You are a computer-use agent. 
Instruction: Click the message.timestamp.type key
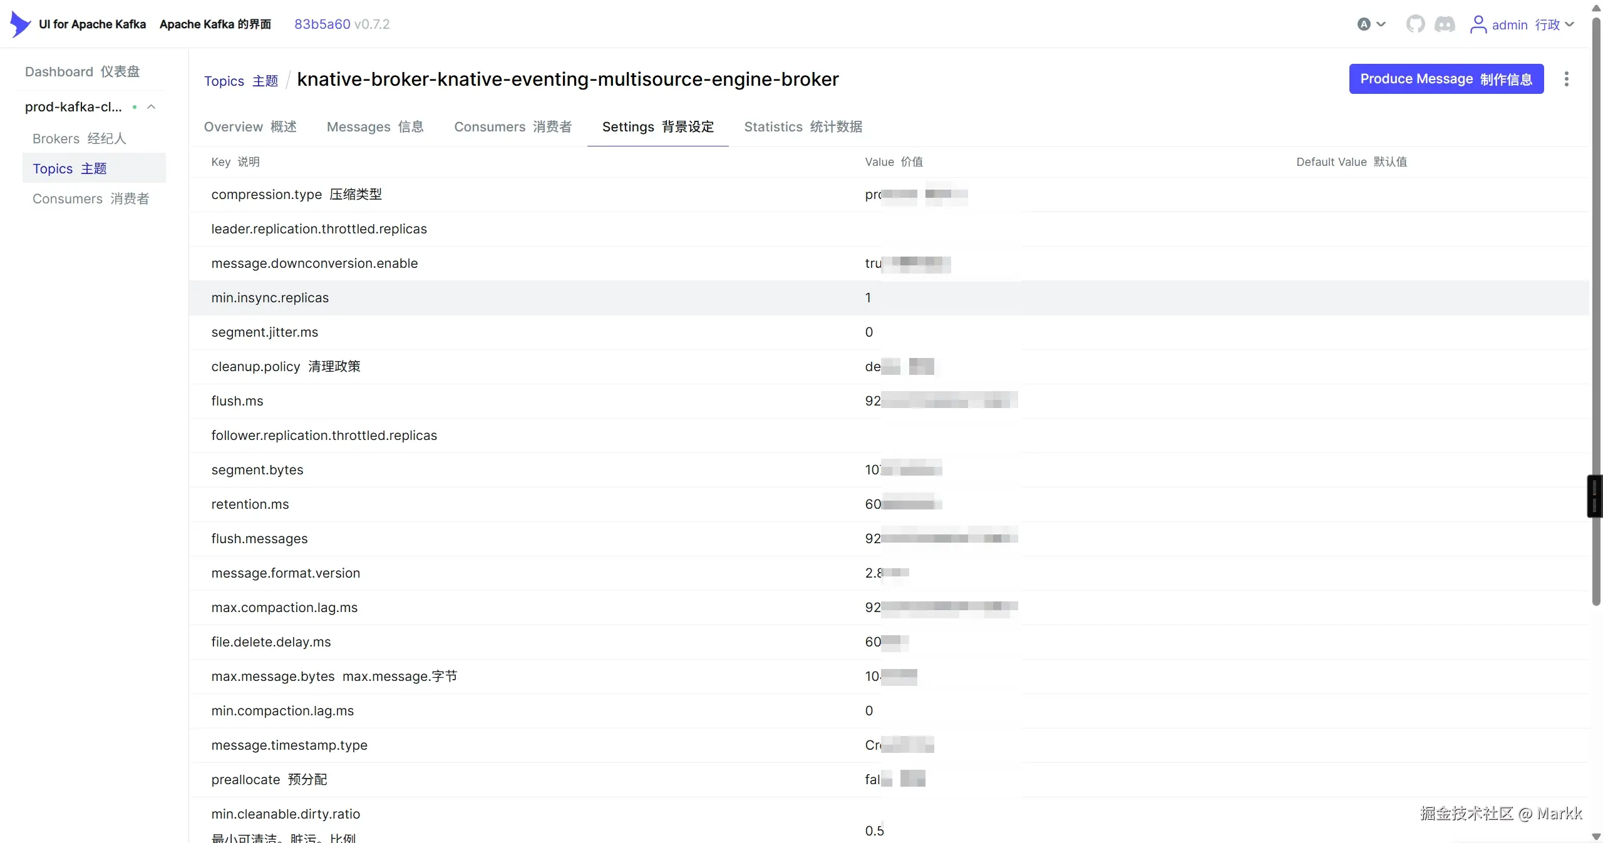(x=289, y=745)
